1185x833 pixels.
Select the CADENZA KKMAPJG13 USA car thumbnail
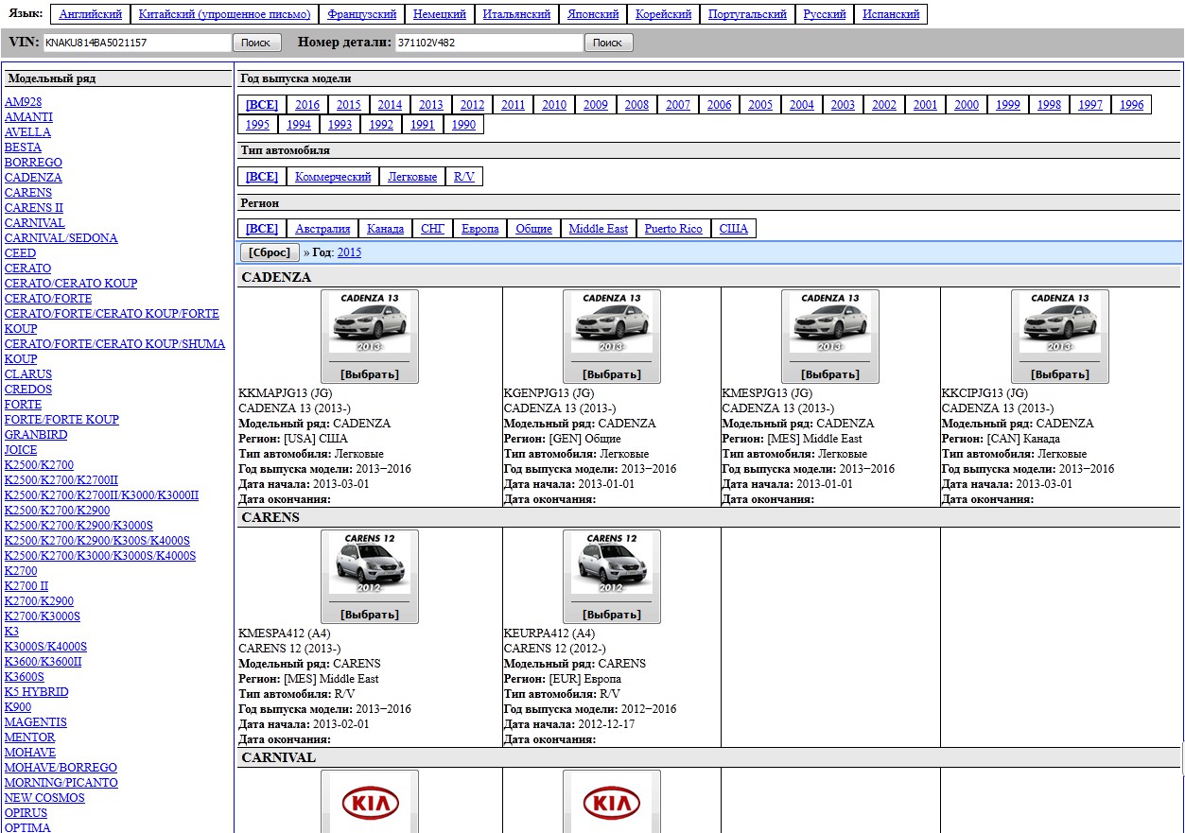tap(370, 337)
